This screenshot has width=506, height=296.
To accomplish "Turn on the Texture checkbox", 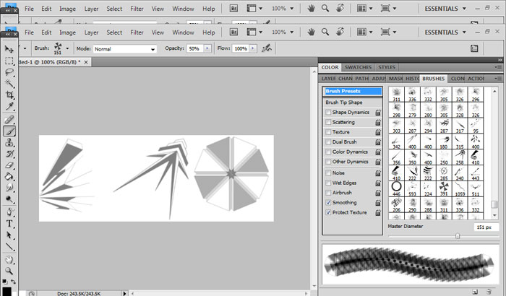I will (328, 132).
